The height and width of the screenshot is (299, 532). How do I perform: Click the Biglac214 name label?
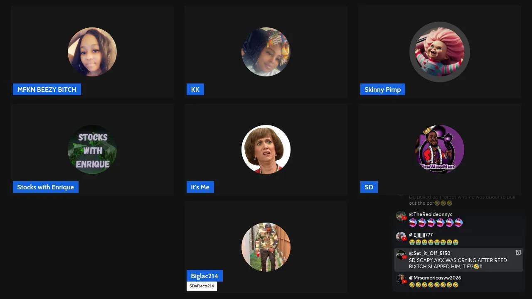[204, 276]
